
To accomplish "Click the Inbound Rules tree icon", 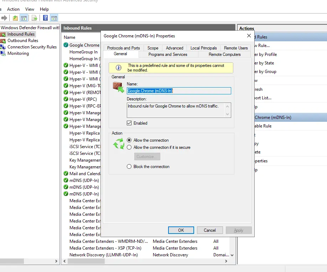I will (3, 34).
